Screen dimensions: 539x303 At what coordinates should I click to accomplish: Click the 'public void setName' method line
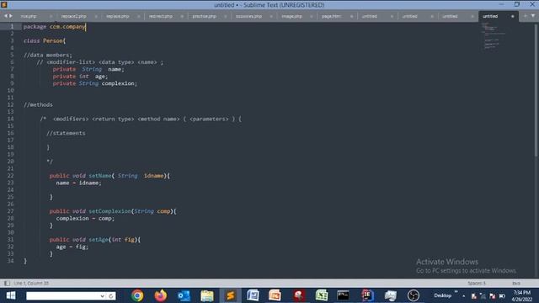point(109,176)
